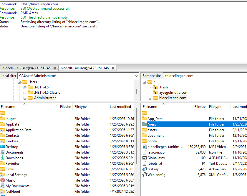Viewport: 247px width, 196px height.
Task: Sort remote files by Filesize column
Action: [196, 107]
